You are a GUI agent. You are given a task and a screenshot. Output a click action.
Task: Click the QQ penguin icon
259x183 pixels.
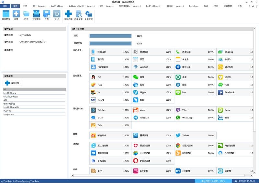(x=93, y=77)
